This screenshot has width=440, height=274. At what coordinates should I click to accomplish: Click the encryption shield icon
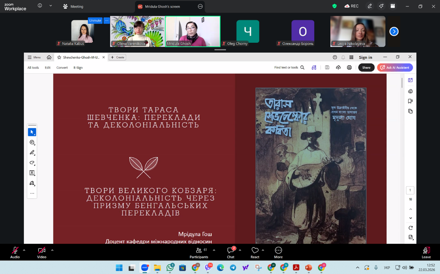334,6
